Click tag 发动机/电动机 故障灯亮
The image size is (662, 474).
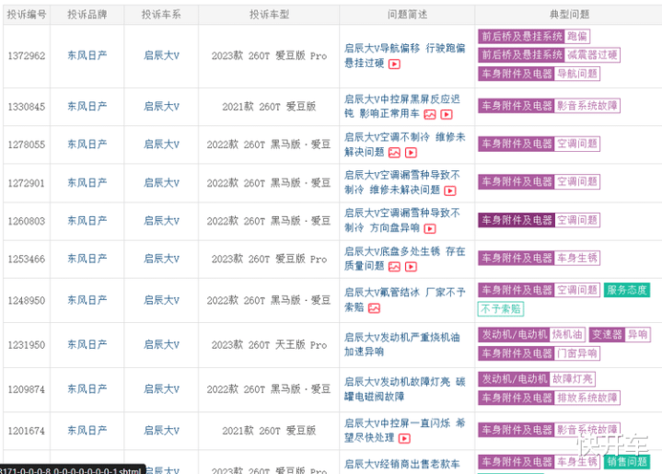click(x=537, y=379)
